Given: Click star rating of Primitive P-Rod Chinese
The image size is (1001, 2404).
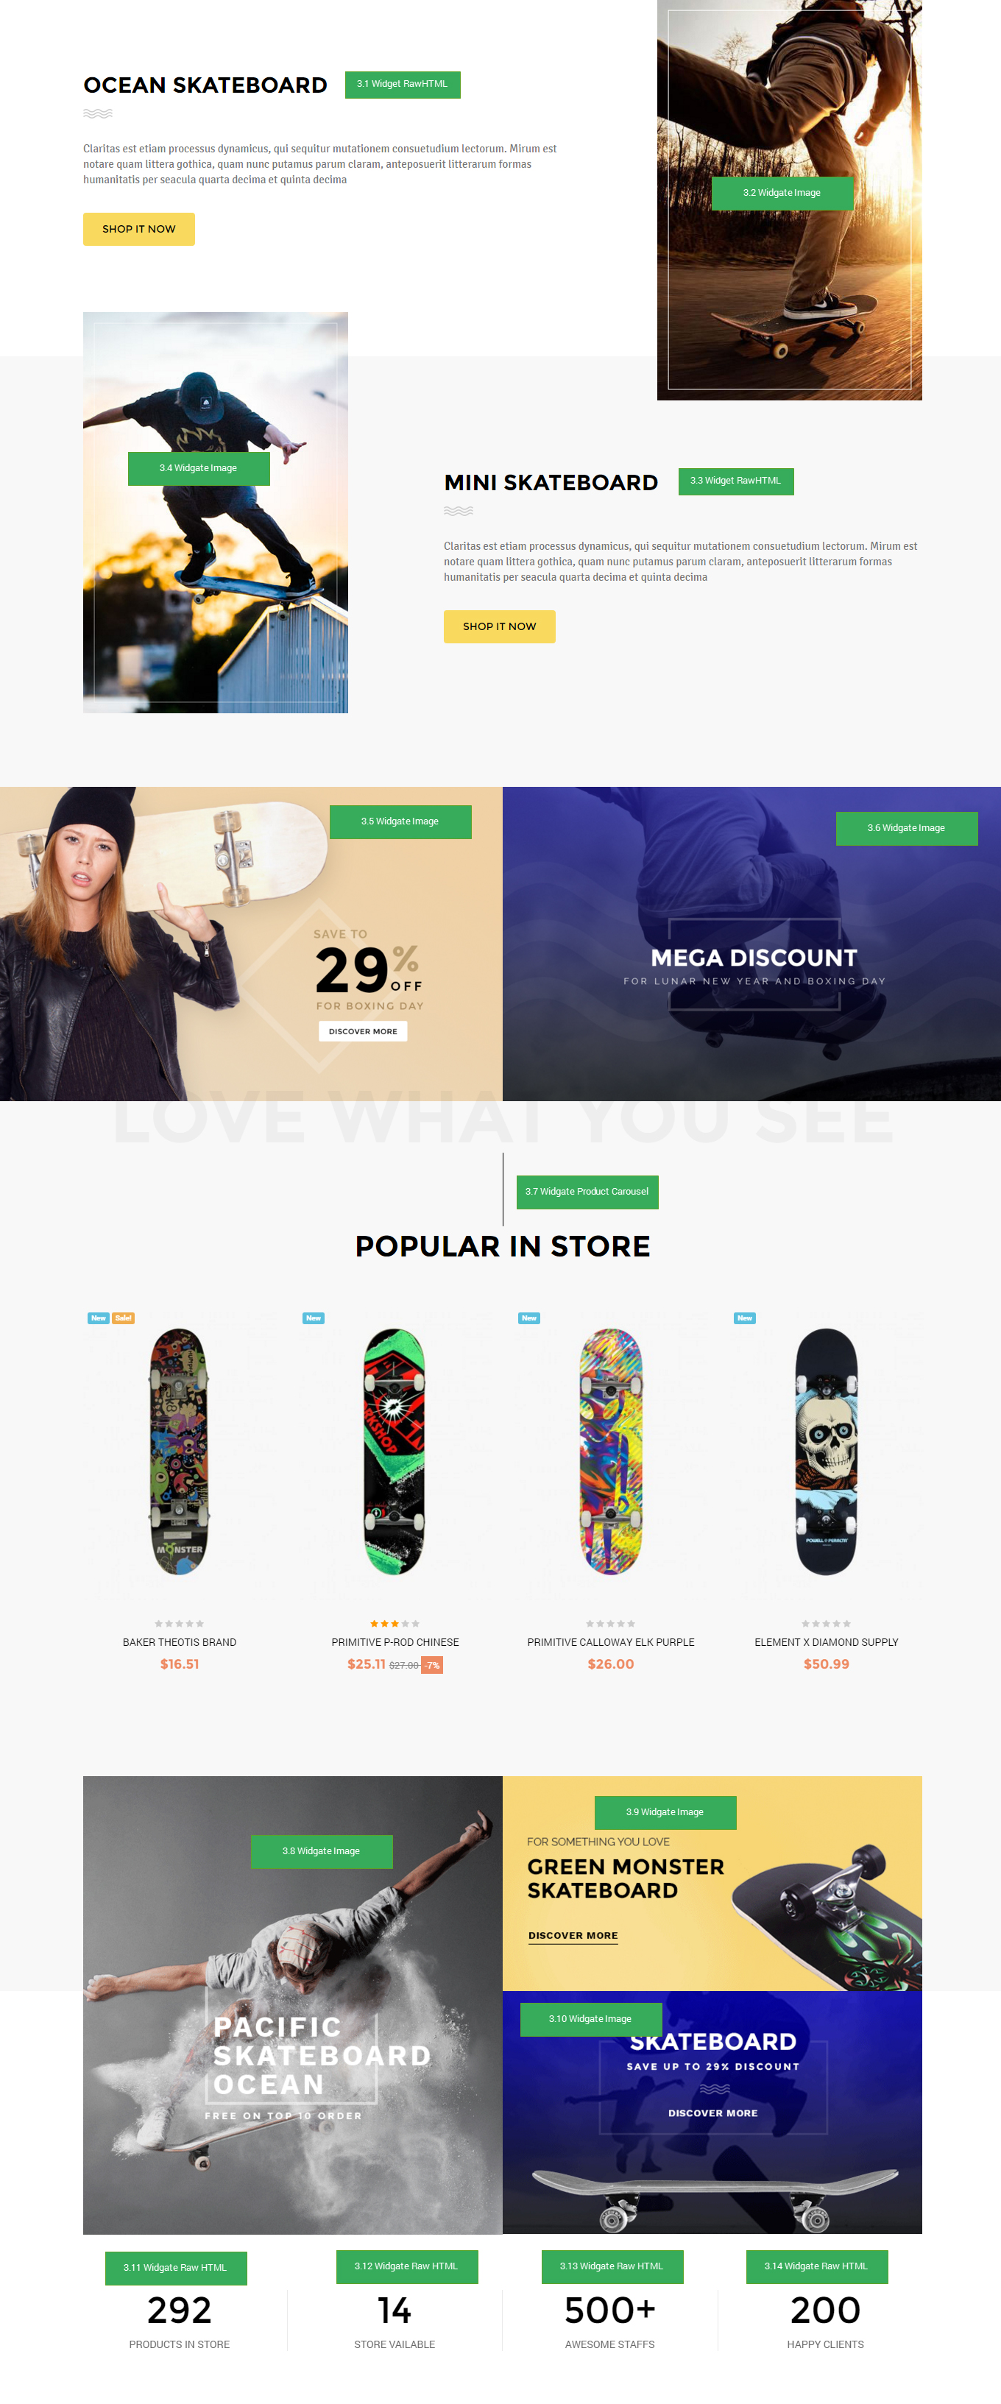Looking at the screenshot, I should click(395, 1624).
